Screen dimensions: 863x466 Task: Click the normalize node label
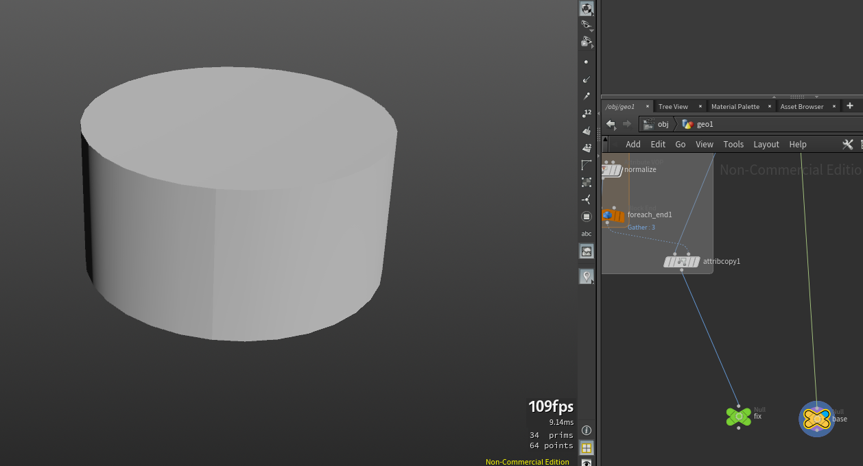coord(640,169)
